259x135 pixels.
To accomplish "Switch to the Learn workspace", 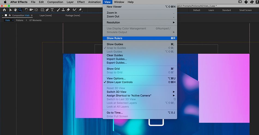I will pyautogui.click(x=211, y=10).
